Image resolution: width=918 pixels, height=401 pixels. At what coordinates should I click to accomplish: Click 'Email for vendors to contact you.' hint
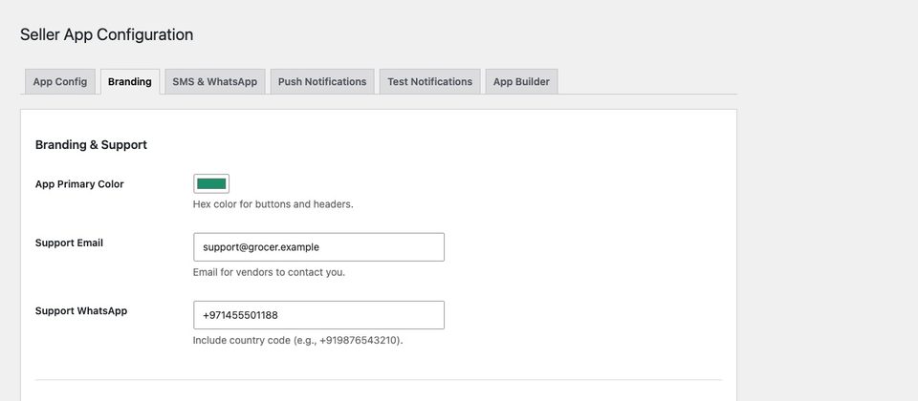(x=269, y=272)
